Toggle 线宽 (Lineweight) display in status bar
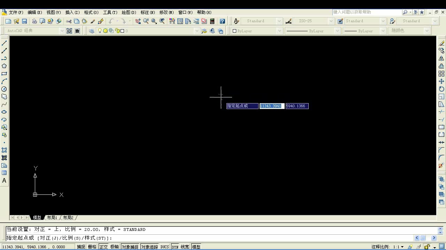446x250 pixels. (185, 247)
